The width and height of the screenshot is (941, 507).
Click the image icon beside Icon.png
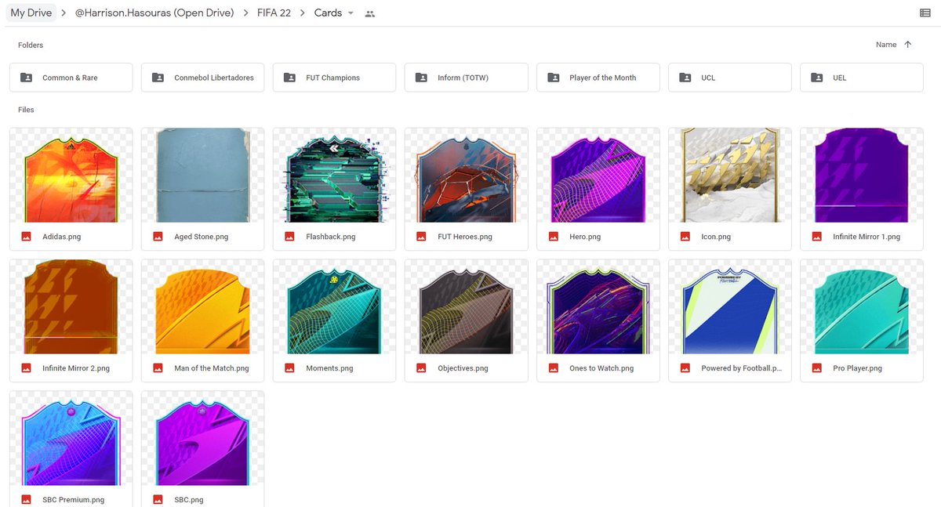[x=685, y=236]
